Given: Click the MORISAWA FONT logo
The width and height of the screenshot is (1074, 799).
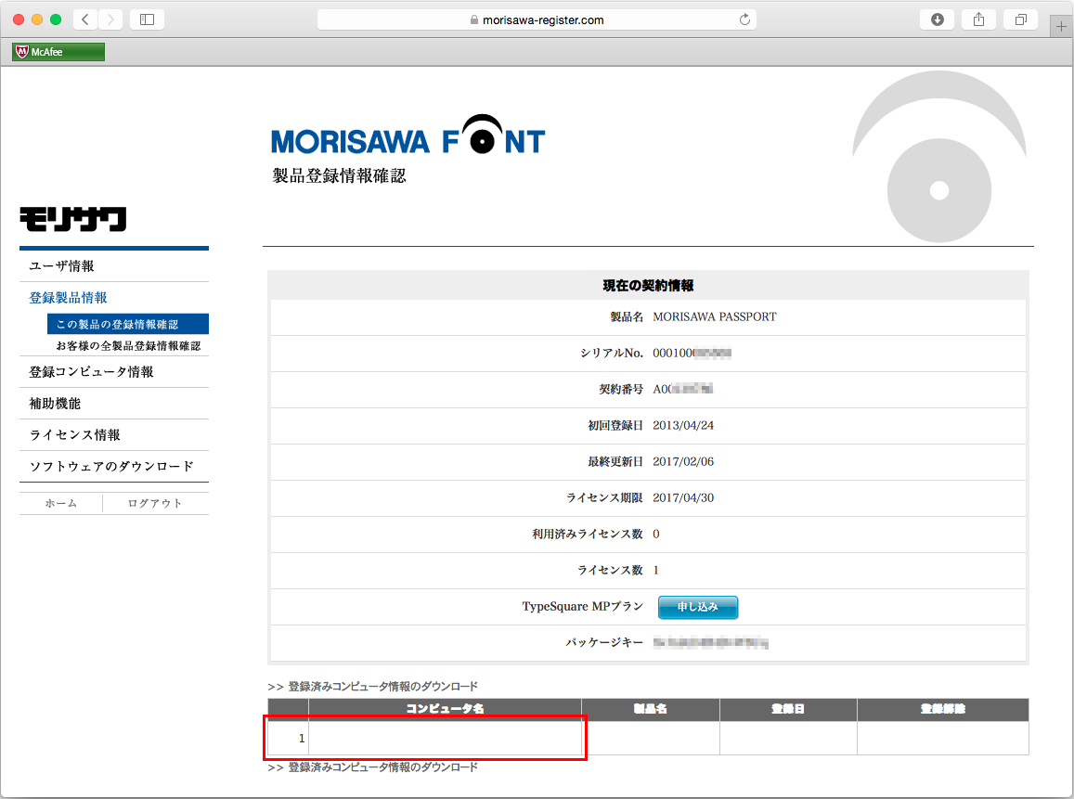Looking at the screenshot, I should pos(408,137).
